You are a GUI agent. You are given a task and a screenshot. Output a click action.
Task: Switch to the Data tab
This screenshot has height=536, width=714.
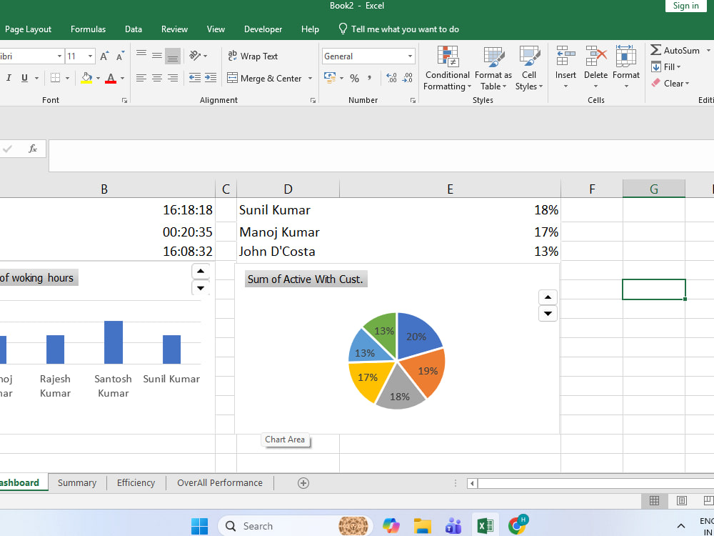coord(134,29)
